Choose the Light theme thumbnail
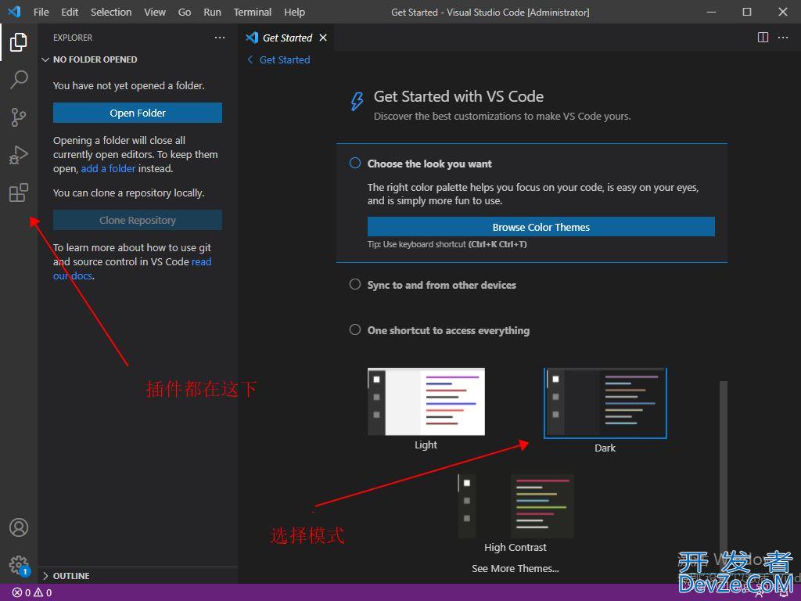The image size is (801, 601). [x=426, y=401]
